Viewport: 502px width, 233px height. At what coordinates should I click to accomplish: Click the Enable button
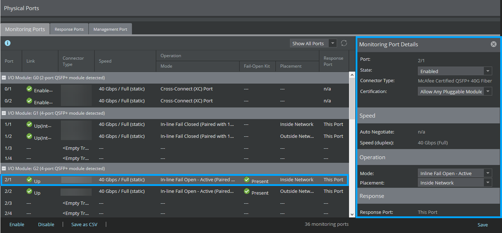(17, 224)
